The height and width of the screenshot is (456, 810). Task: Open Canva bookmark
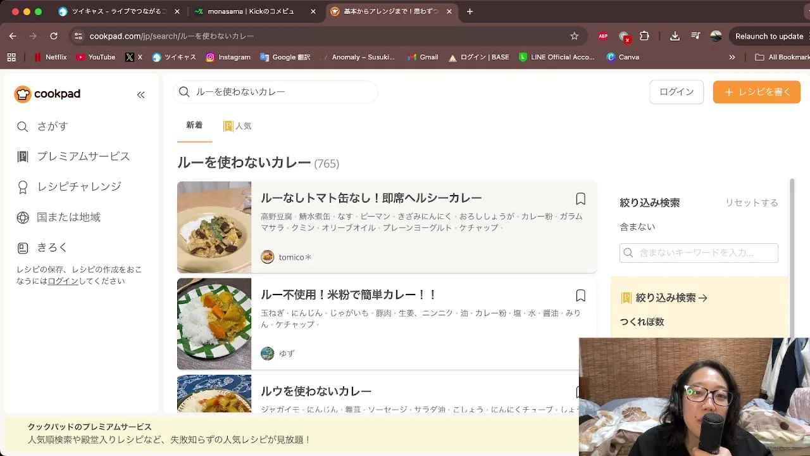(623, 57)
